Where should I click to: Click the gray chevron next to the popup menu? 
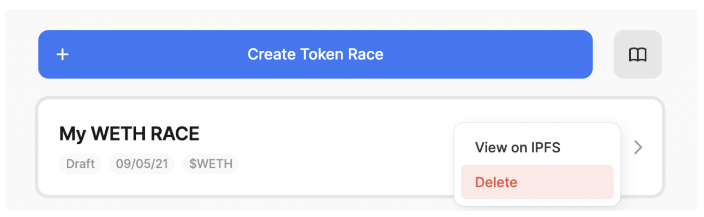click(638, 148)
